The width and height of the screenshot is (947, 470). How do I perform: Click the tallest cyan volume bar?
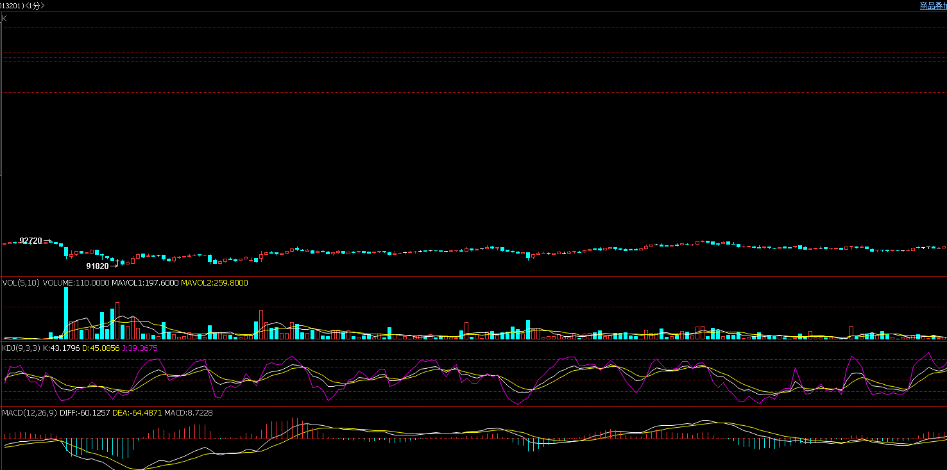[65, 312]
